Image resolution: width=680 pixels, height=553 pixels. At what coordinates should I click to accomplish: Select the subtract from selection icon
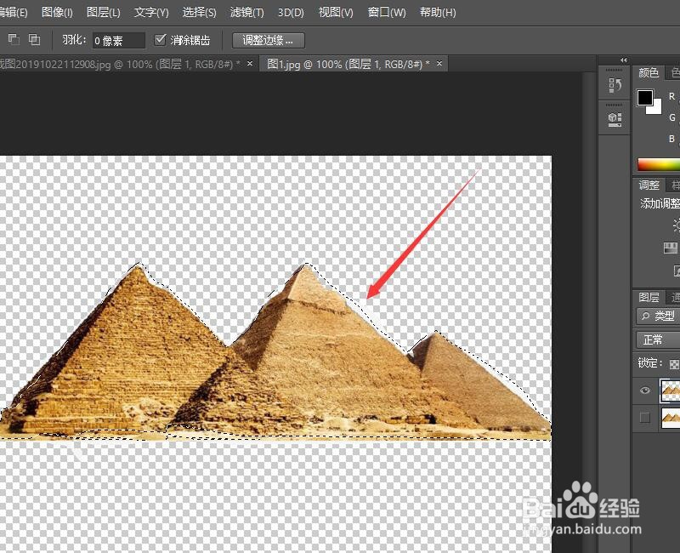(x=14, y=39)
